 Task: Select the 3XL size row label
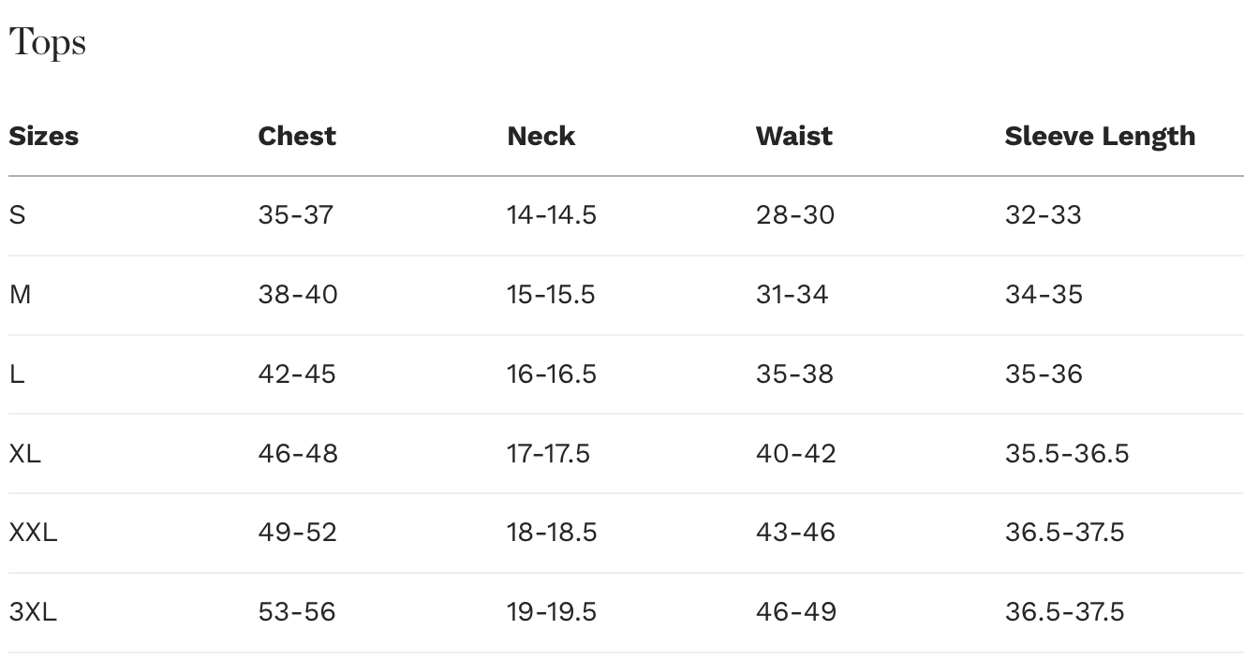(x=34, y=612)
